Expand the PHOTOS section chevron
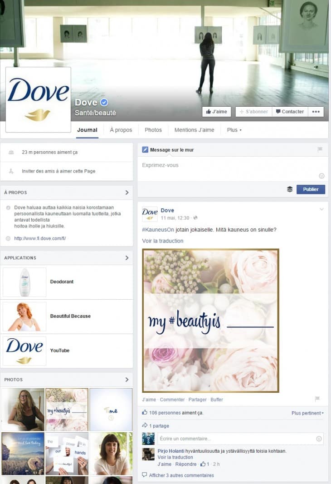This screenshot has height=484, width=331. pyautogui.click(x=127, y=380)
